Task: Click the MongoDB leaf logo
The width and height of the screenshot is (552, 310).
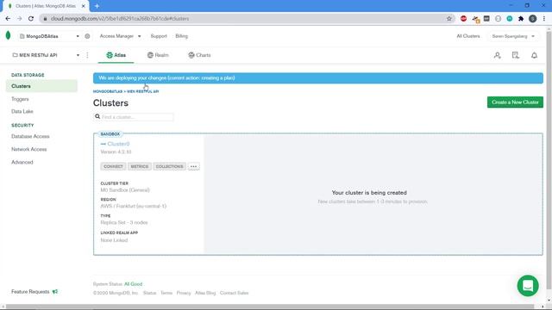Action: click(x=8, y=35)
